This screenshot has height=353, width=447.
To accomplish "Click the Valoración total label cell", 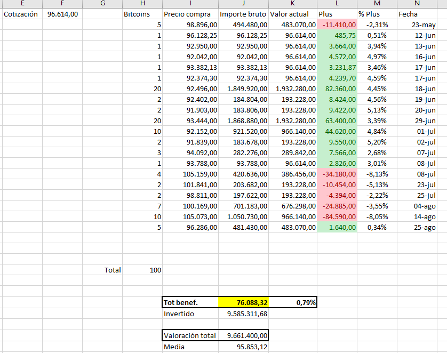I will click(x=190, y=335).
